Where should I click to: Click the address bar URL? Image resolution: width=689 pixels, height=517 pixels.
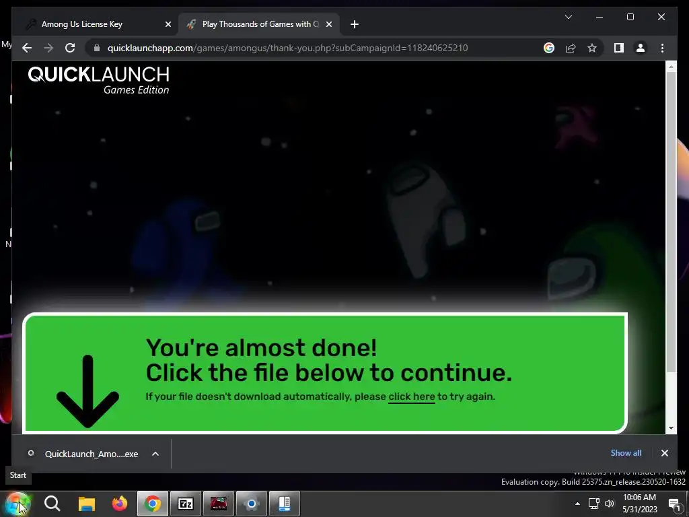(287, 48)
